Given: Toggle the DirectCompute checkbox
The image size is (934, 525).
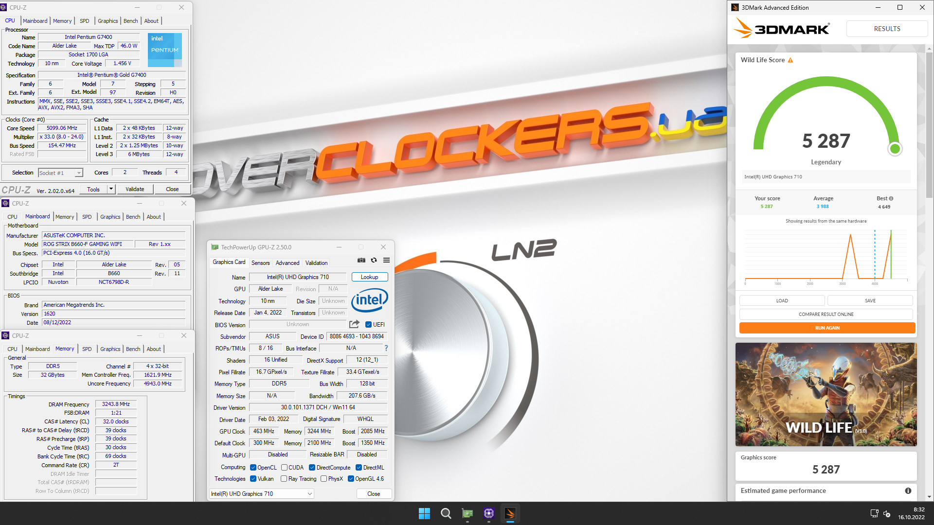Looking at the screenshot, I should point(312,468).
